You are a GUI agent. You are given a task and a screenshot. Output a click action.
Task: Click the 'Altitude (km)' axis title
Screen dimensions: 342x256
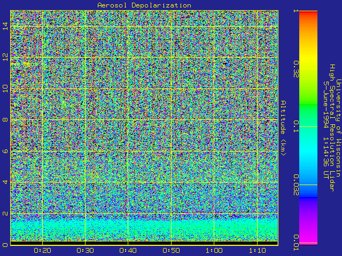pyautogui.click(x=283, y=128)
